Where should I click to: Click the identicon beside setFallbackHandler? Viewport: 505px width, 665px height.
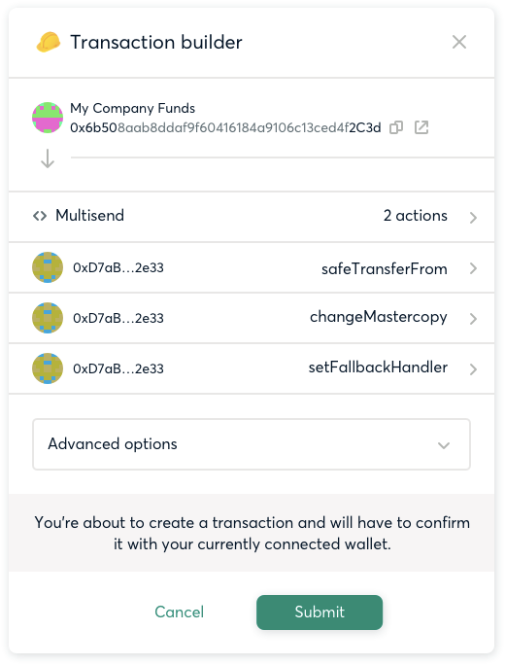pos(48,368)
